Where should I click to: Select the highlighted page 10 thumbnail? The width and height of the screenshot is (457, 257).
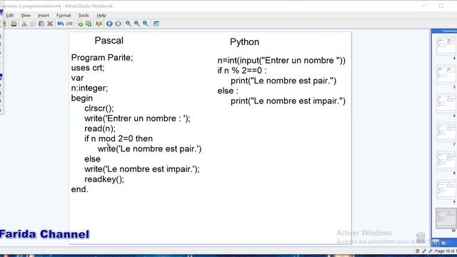point(446,218)
